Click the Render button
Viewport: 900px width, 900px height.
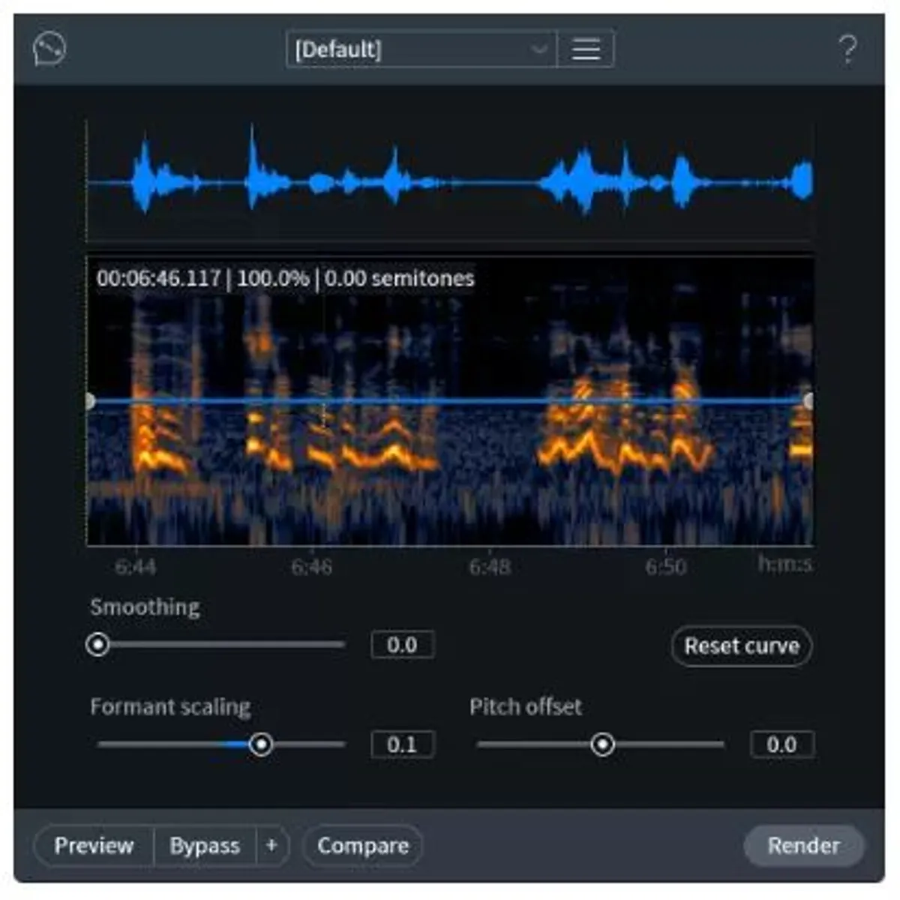pyautogui.click(x=802, y=845)
